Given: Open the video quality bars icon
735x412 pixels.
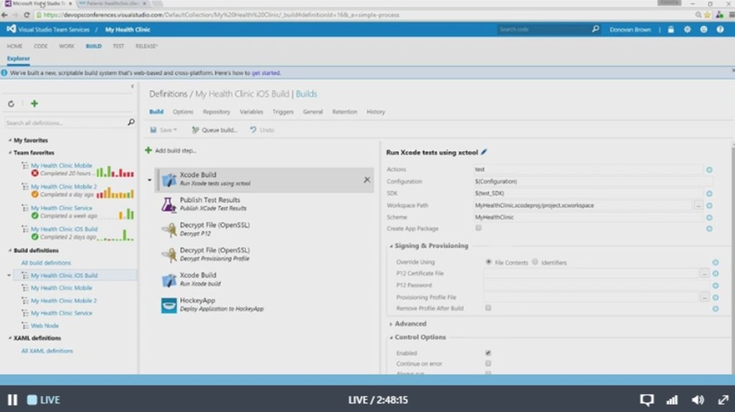Looking at the screenshot, I should click(x=672, y=400).
